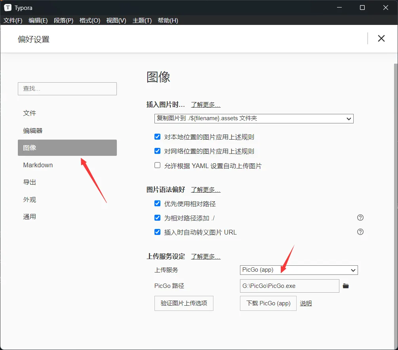Screen dimensions: 398x350
Task: Click 下载 PicGo (app) button
Action: [268, 303]
